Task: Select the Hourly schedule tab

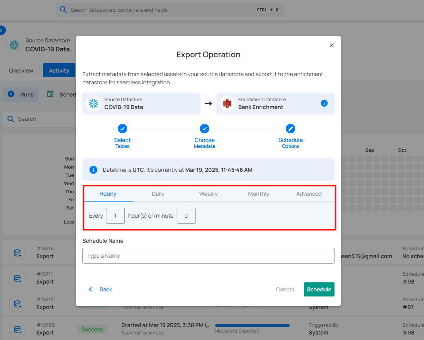Action: coord(108,194)
